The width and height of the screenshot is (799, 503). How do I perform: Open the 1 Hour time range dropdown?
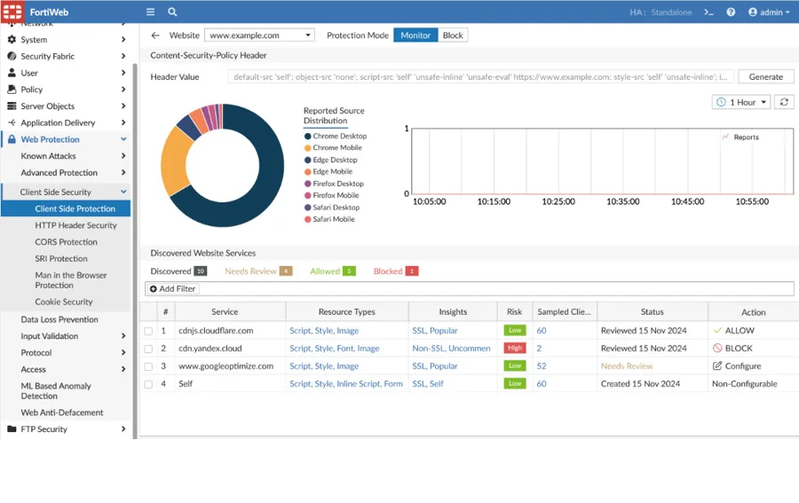(x=740, y=103)
